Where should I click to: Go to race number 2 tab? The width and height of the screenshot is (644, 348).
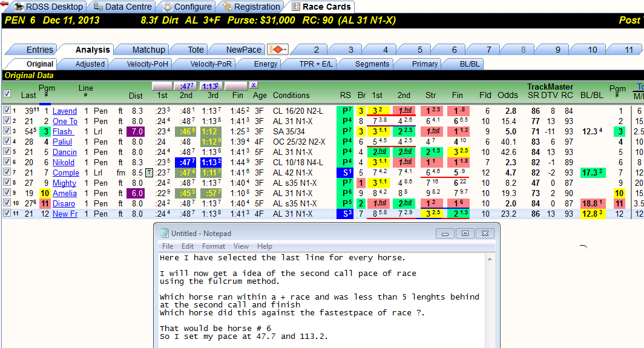point(316,50)
